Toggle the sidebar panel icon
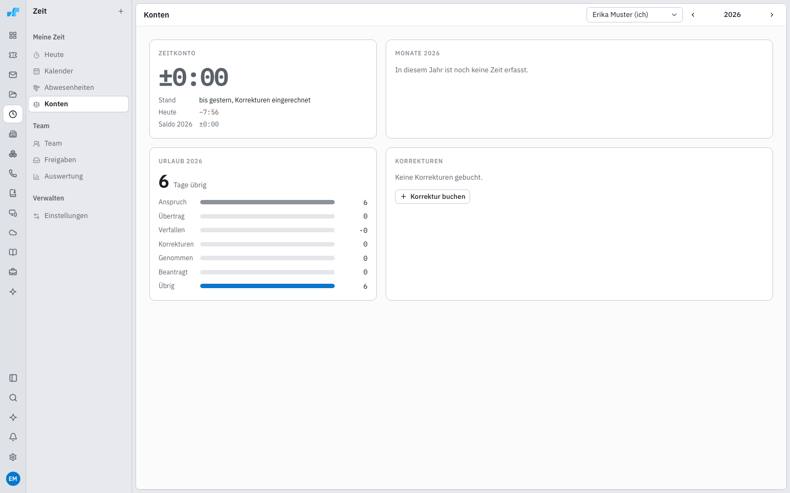This screenshot has width=790, height=493. 13,378
